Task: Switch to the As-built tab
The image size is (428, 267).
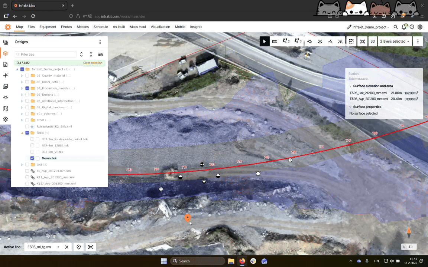Action: 119,27
